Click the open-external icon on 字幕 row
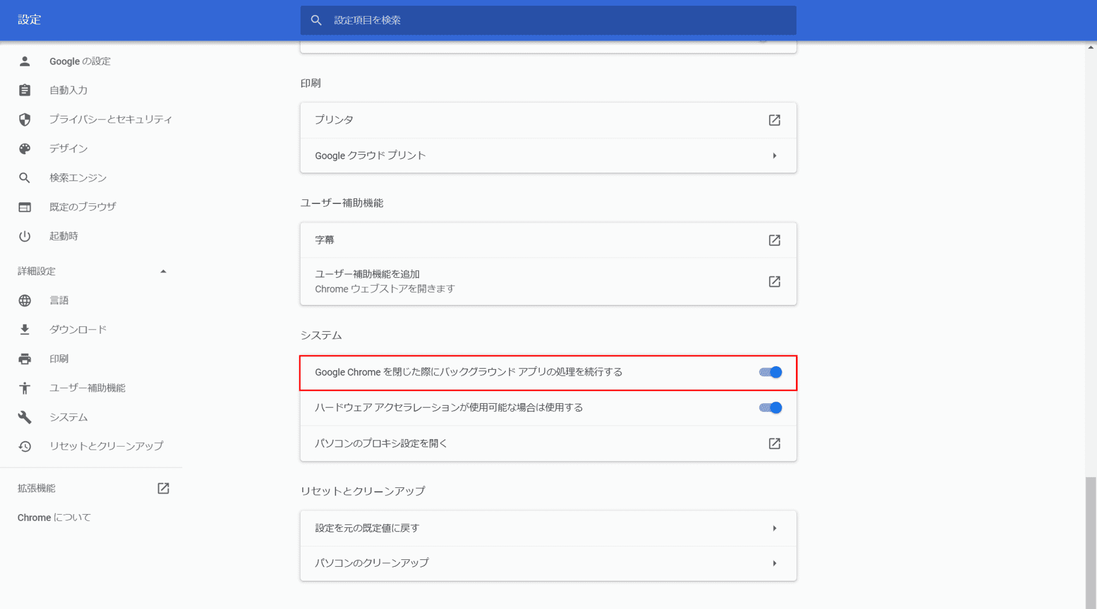The width and height of the screenshot is (1097, 609). (x=774, y=240)
